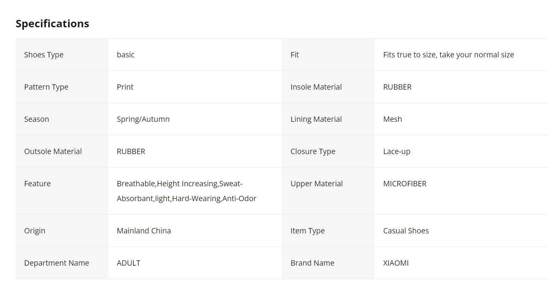The height and width of the screenshot is (289, 558).
Task: Click the Specifications heading
Action: coord(52,23)
